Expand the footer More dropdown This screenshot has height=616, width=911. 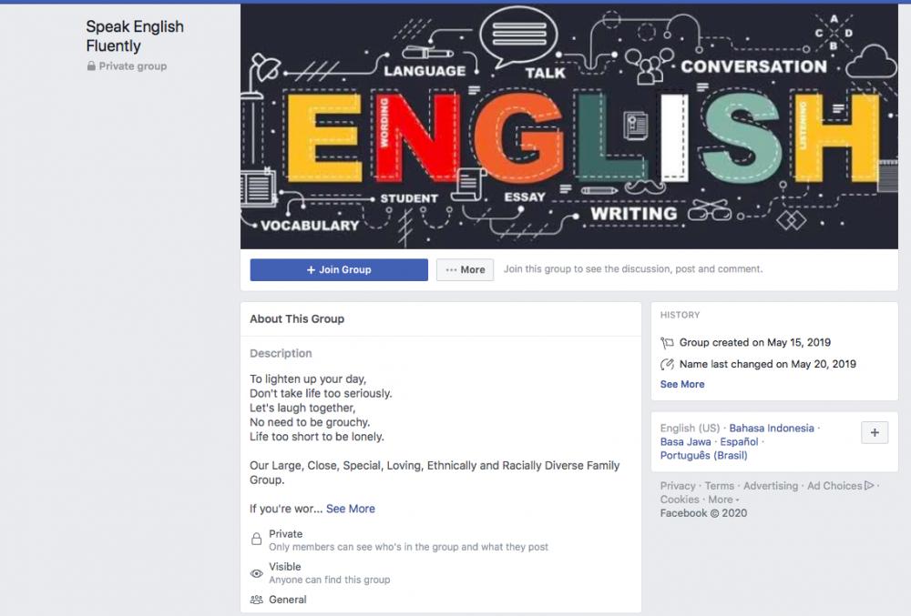click(x=722, y=500)
